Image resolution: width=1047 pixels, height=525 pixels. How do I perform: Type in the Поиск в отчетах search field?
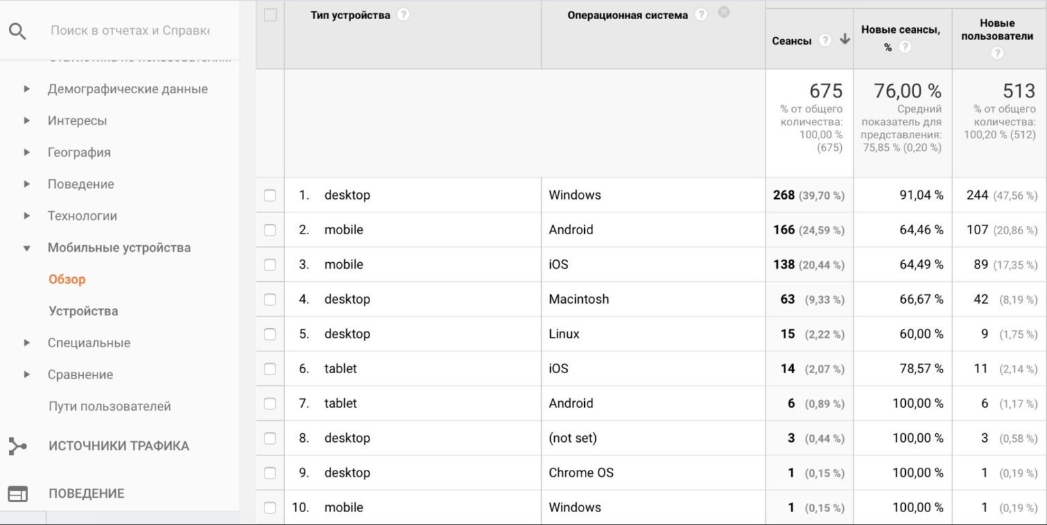pos(130,31)
